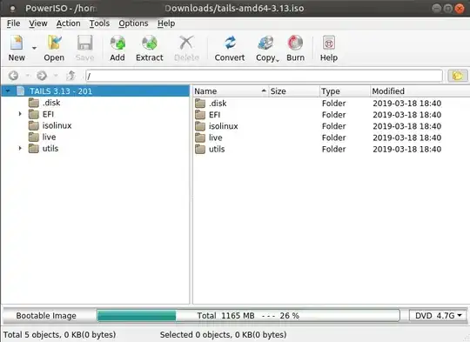The width and height of the screenshot is (470, 342).
Task: Click the disc capacity progress bar
Action: pos(248,316)
